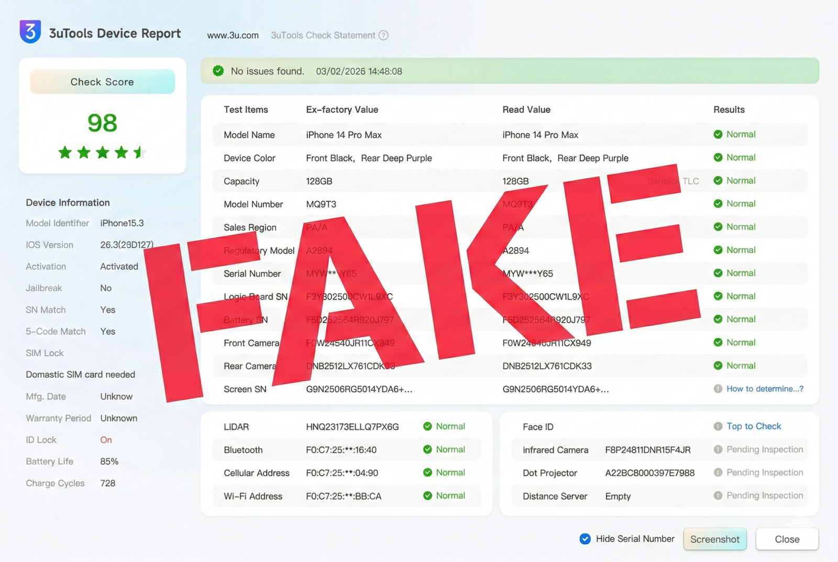Click the Check Score value 98

click(x=102, y=123)
